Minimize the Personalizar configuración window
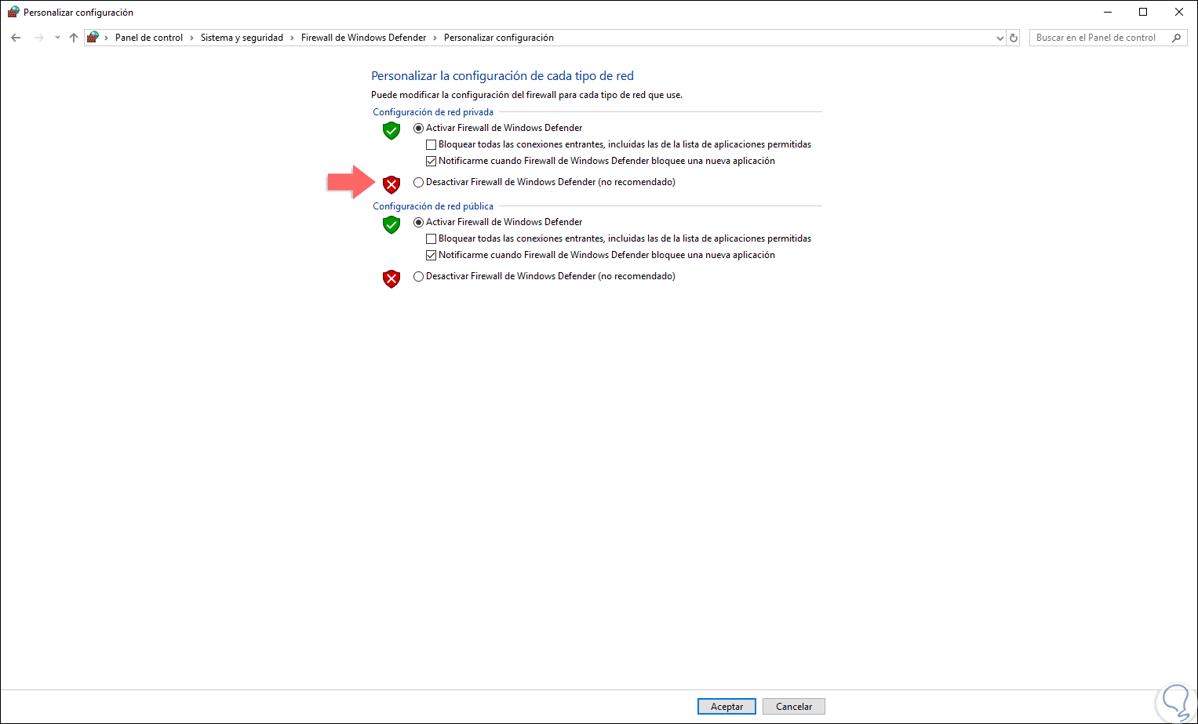The width and height of the screenshot is (1198, 724). pos(1108,12)
